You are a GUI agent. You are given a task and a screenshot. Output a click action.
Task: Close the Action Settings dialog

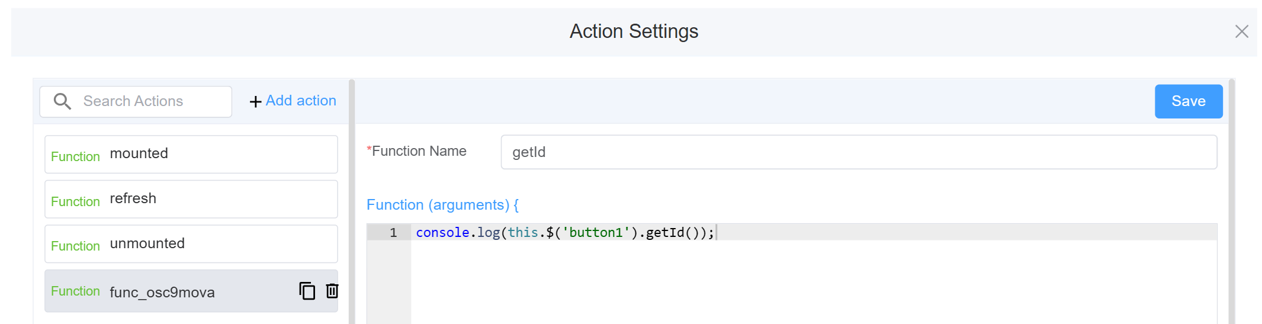[x=1241, y=31]
